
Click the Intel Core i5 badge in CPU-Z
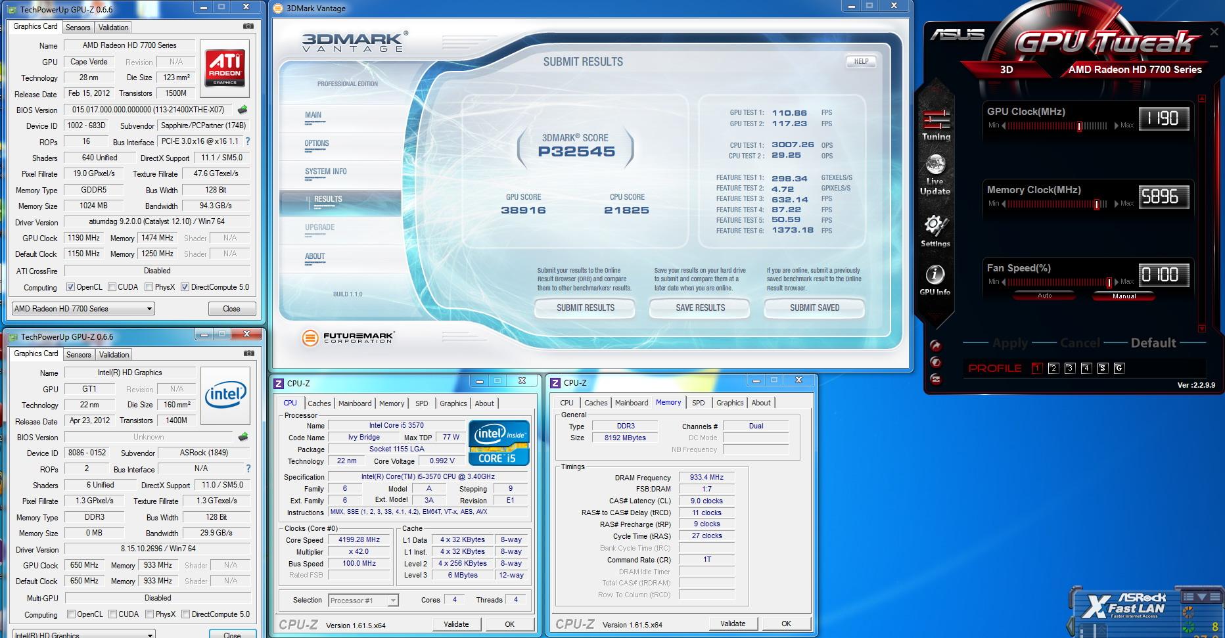(499, 443)
